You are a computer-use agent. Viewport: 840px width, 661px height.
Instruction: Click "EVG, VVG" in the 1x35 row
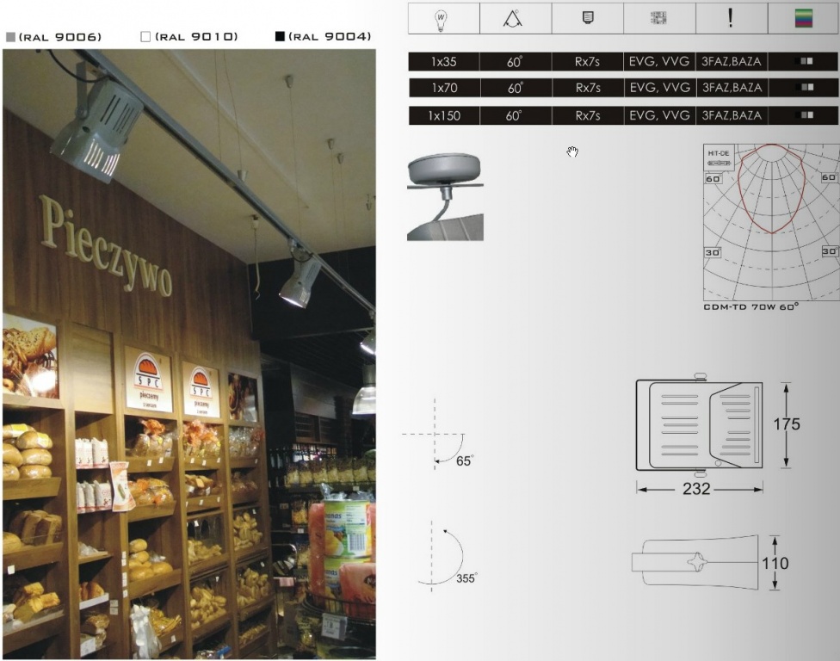[x=659, y=62]
